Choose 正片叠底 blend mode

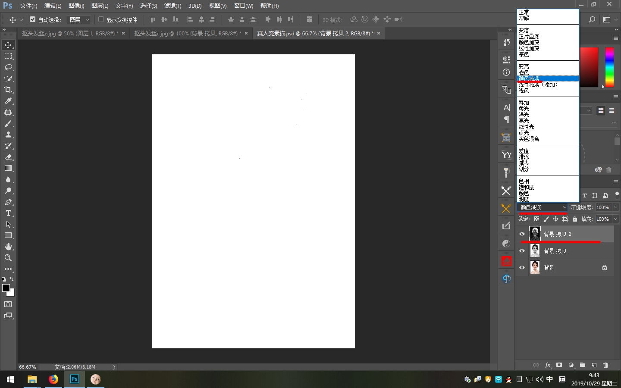[x=529, y=36]
